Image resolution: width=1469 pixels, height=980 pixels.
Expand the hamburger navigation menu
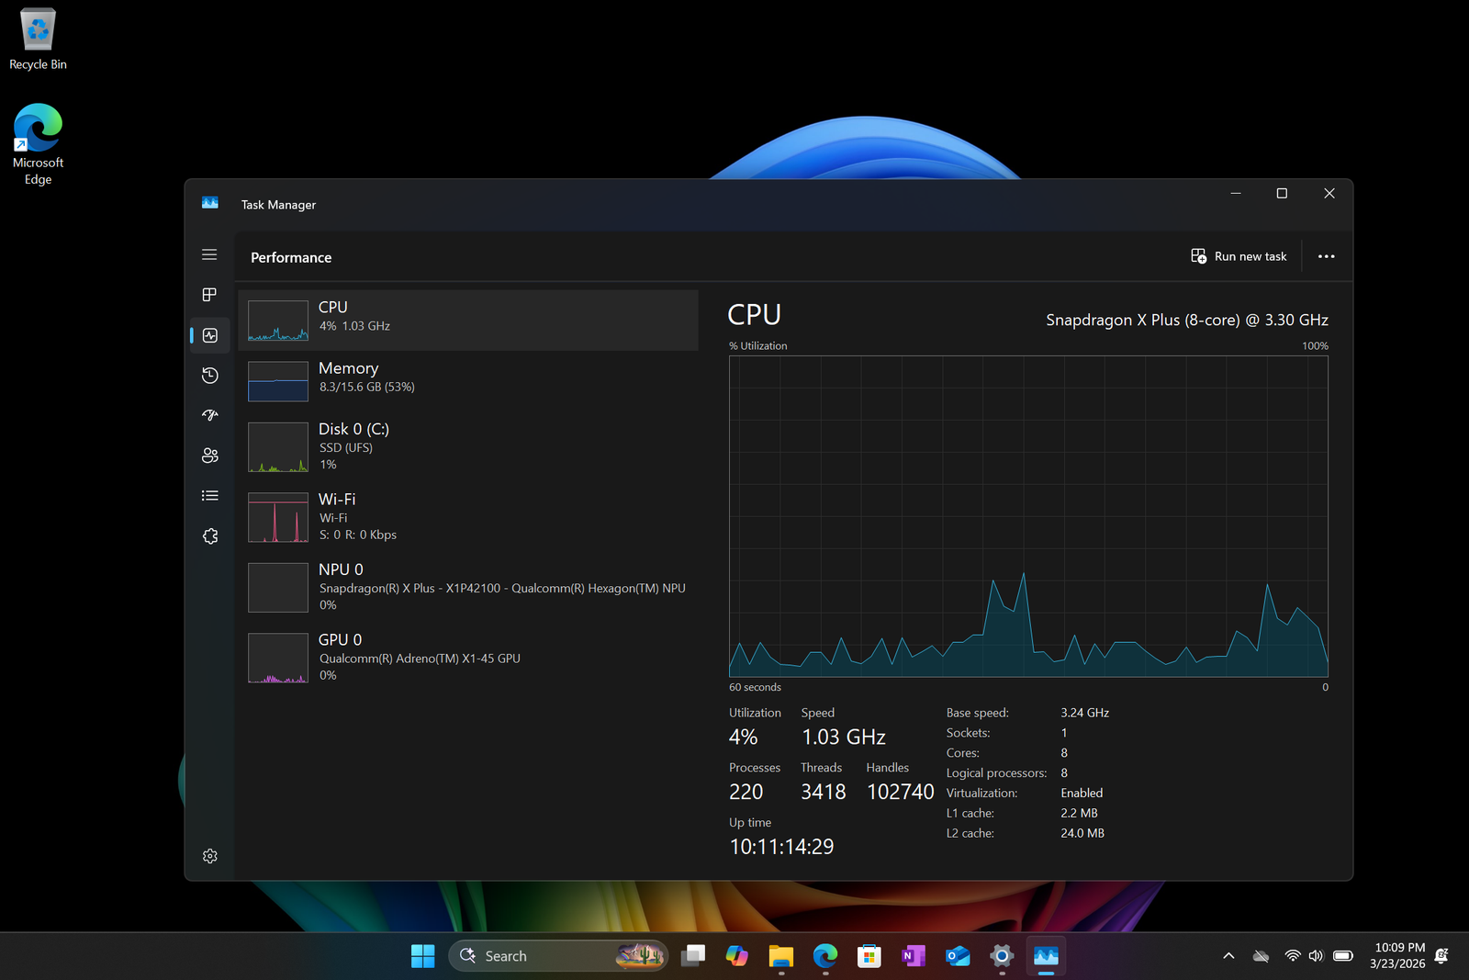coord(209,254)
